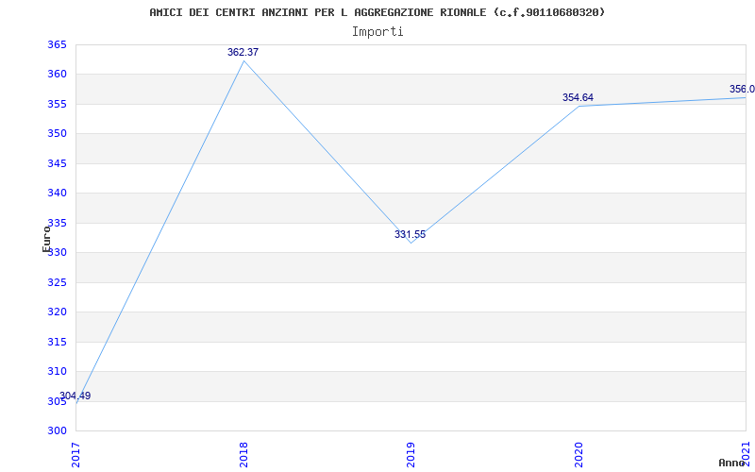Click the 355 y-axis tick label
Image resolution: width=755 pixels, height=472 pixels.
click(57, 104)
